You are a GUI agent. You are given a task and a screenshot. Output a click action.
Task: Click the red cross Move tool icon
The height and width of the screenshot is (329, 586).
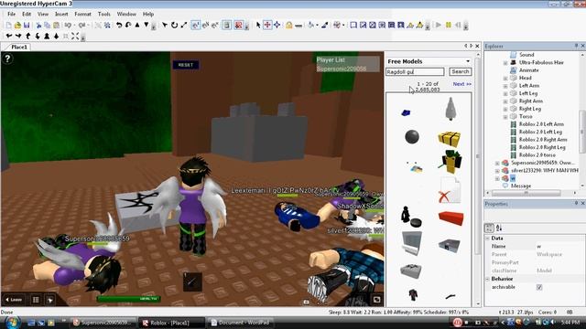[267, 26]
